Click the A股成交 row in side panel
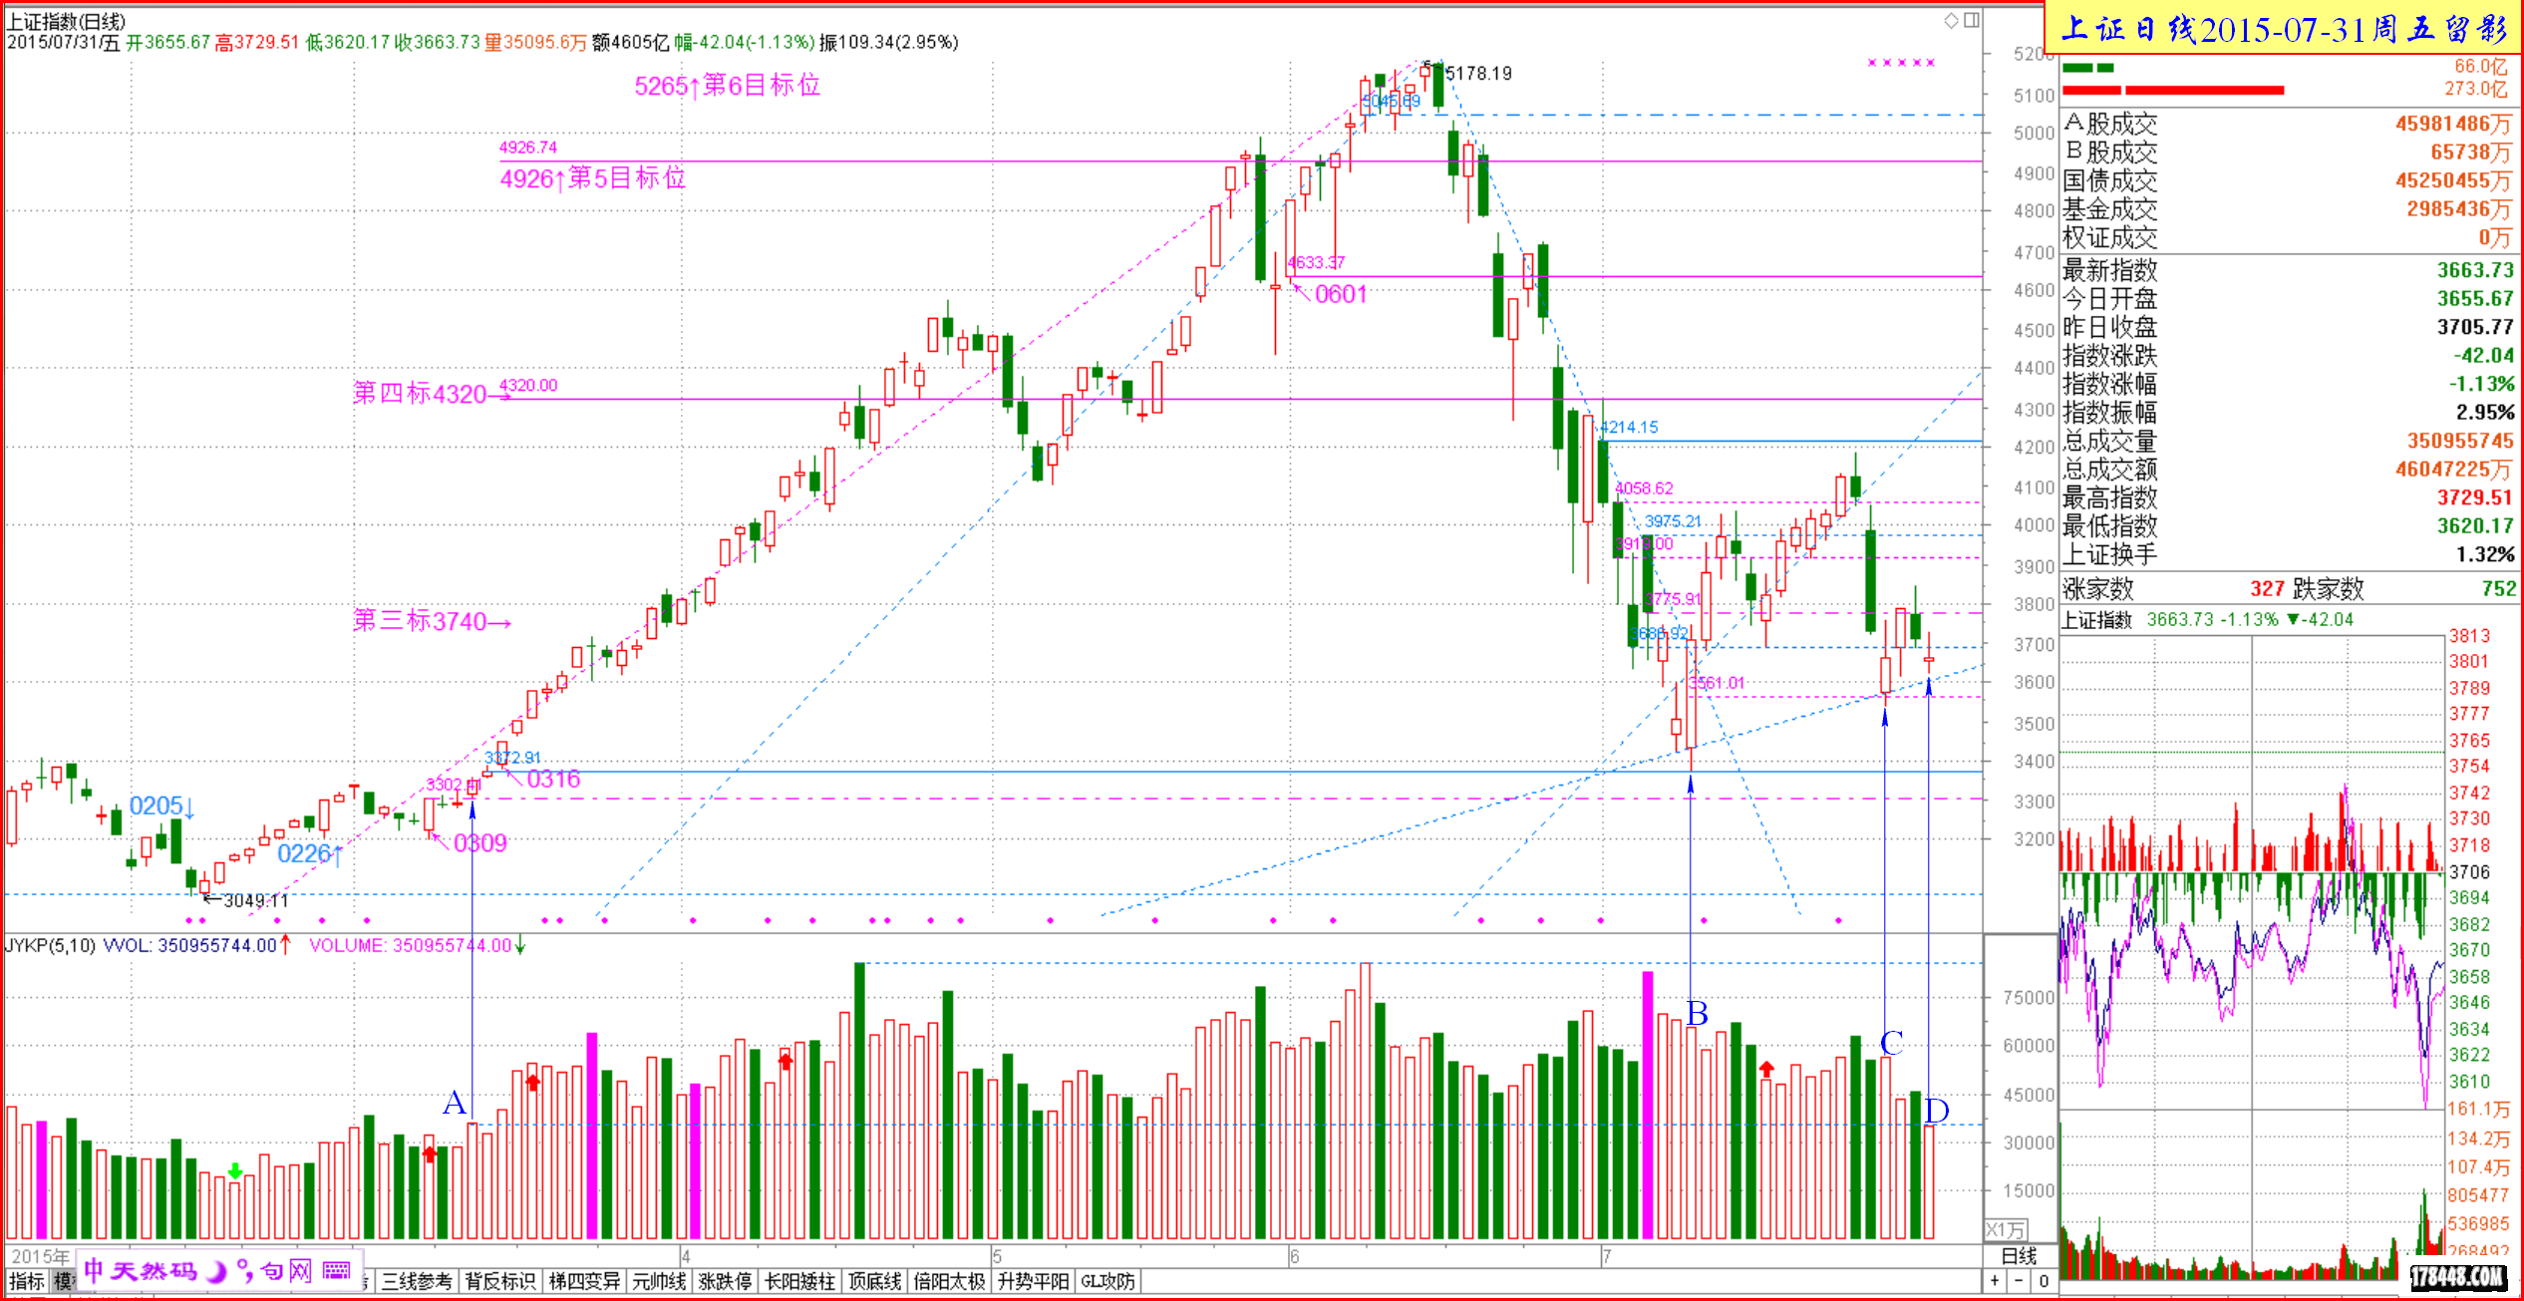2524x1301 pixels. (x=2287, y=124)
